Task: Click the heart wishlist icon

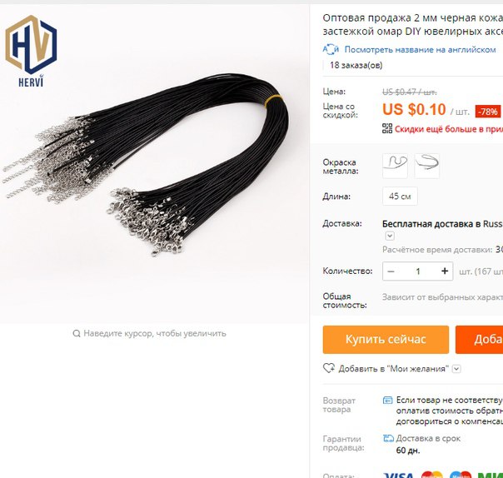Action: pos(329,368)
